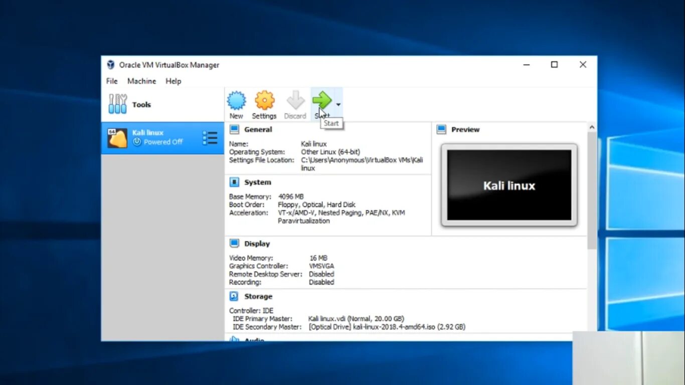Viewport: 685px width, 385px height.
Task: Click 'Floppy, Optical, Hard Disk' boot order
Action: (x=317, y=205)
